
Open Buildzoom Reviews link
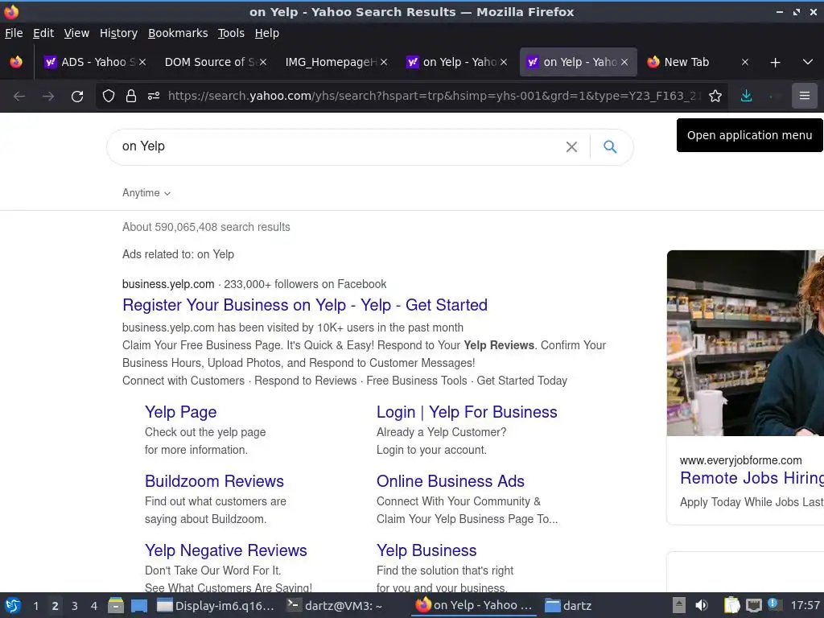point(214,481)
